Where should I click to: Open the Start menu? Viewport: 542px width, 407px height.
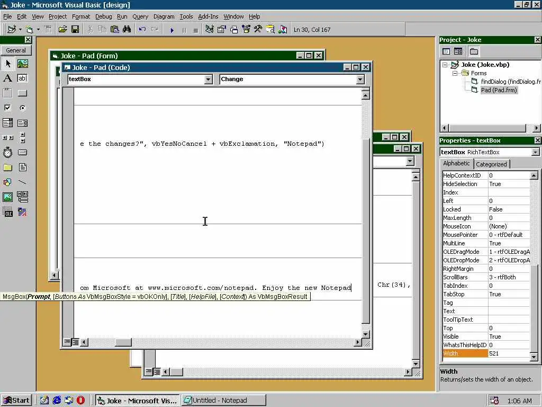pyautogui.click(x=16, y=401)
